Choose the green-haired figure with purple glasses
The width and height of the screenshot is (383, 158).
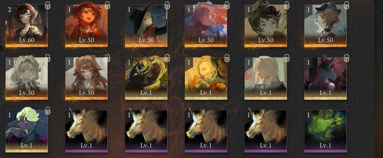(x=27, y=131)
